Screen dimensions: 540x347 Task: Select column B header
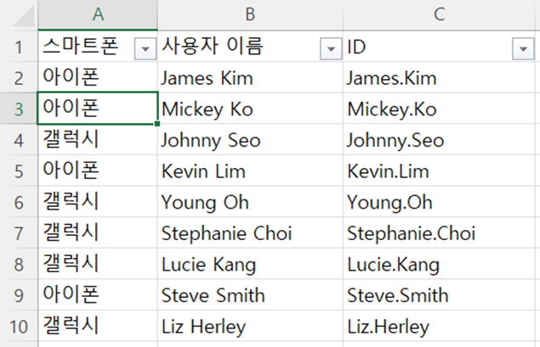click(250, 14)
